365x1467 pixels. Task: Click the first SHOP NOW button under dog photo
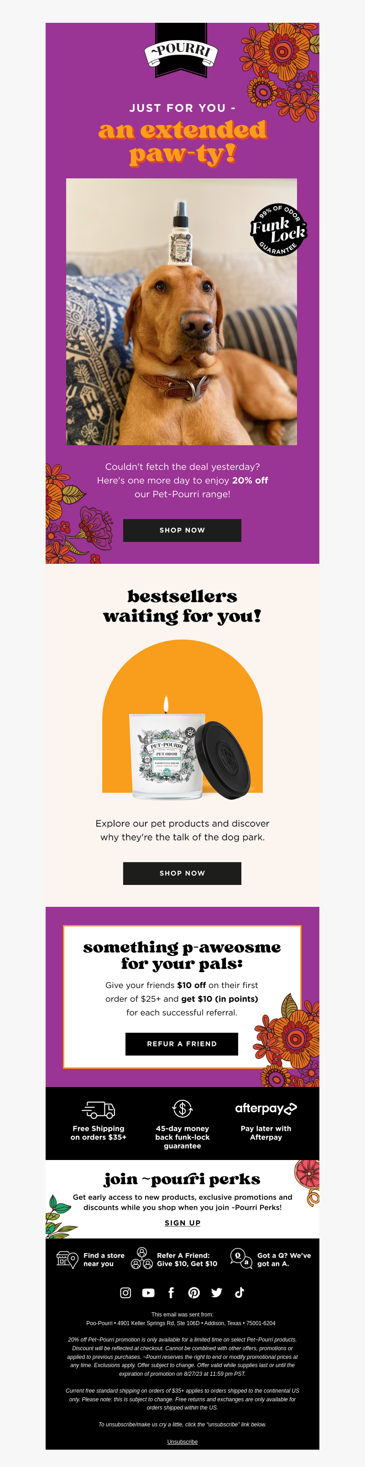(x=182, y=530)
